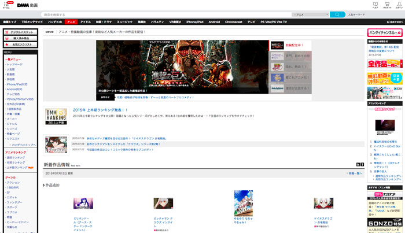
Task: Select the second carousel thumbnail 長門
Action: [x=277, y=56]
